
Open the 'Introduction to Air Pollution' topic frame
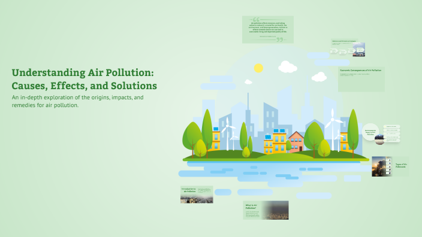[197, 195]
